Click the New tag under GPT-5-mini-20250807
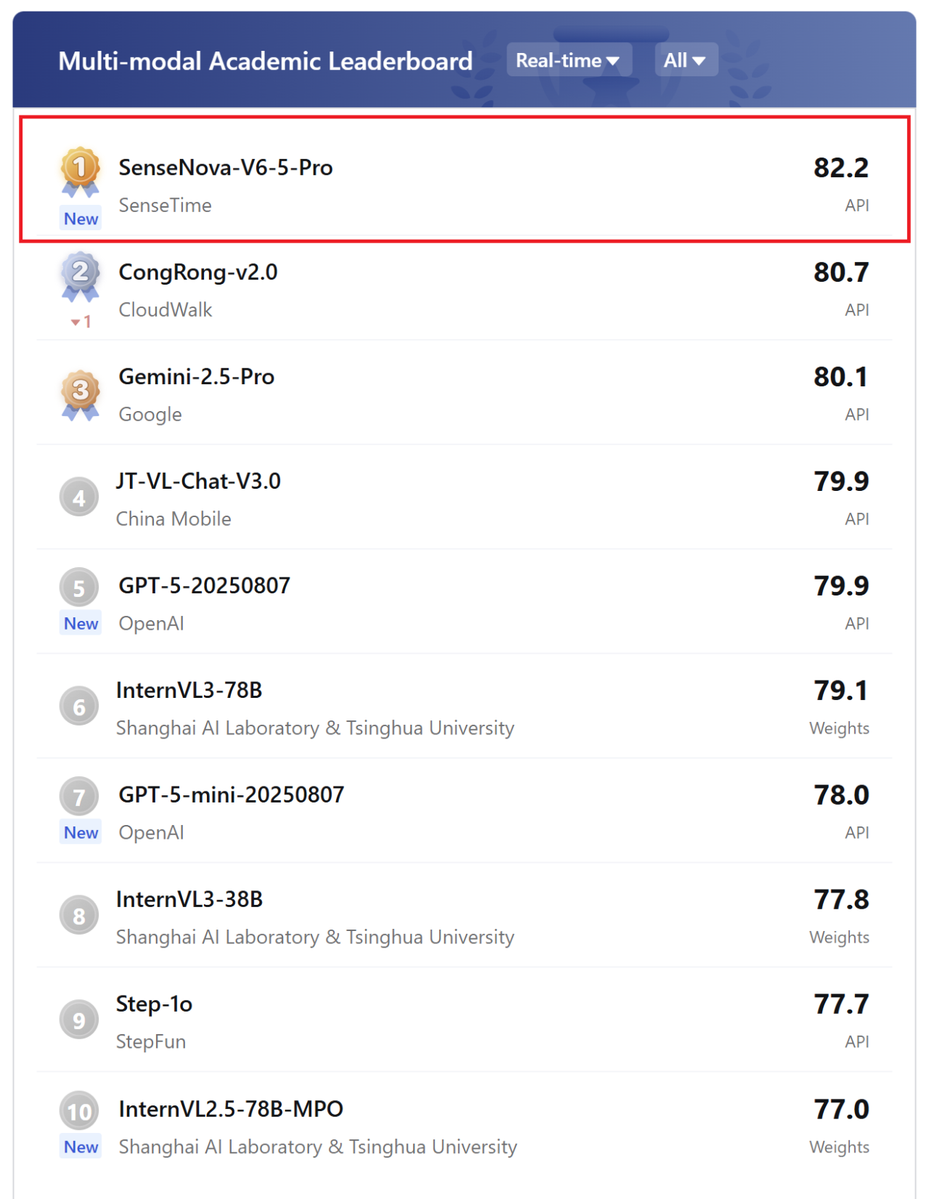 coord(81,832)
